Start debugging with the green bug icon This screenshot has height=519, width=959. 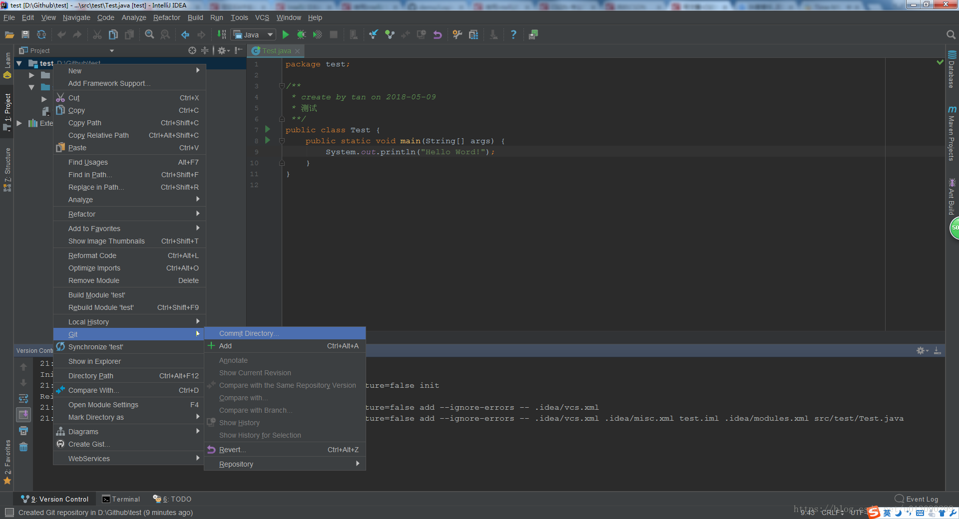tap(301, 35)
